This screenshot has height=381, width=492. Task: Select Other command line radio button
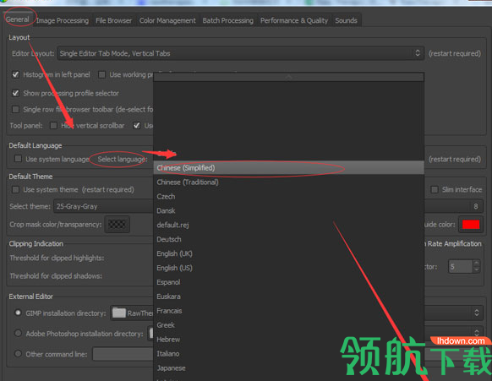19,354
